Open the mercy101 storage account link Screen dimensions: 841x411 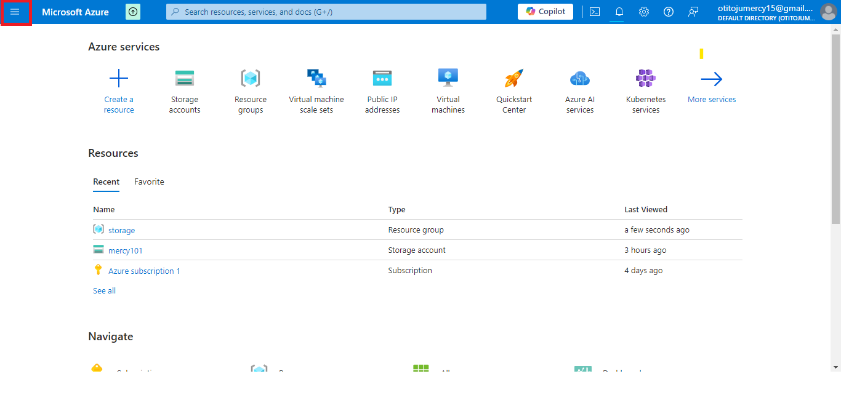(125, 250)
